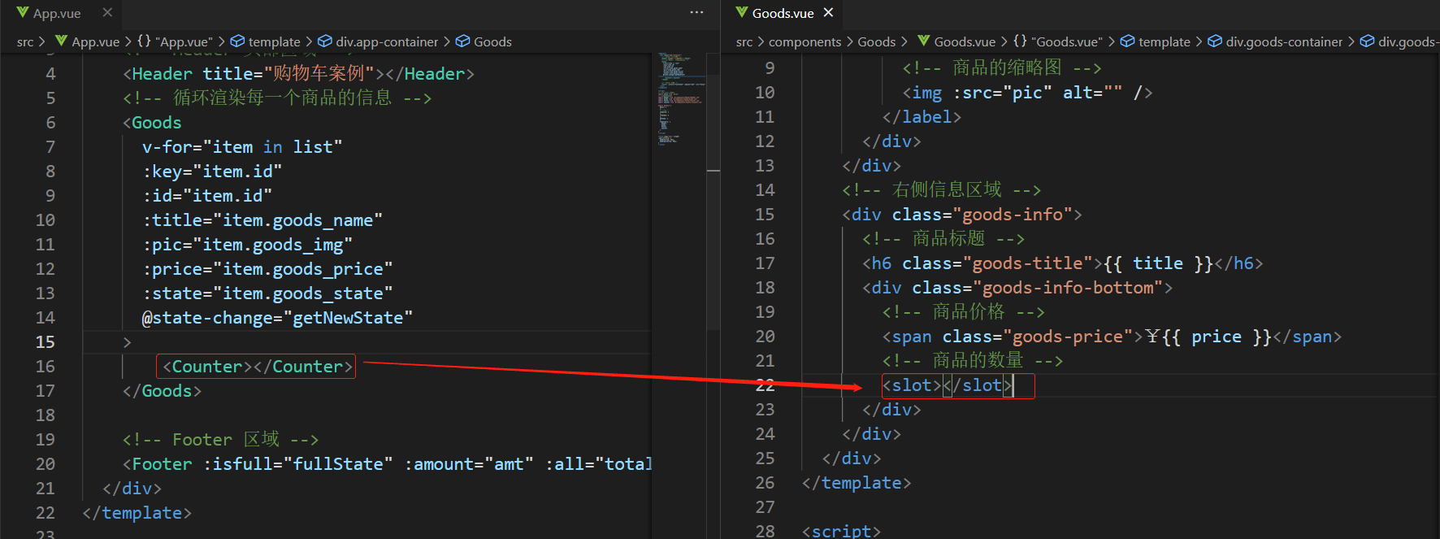Click line number 22 in Goods.vue

pyautogui.click(x=765, y=385)
